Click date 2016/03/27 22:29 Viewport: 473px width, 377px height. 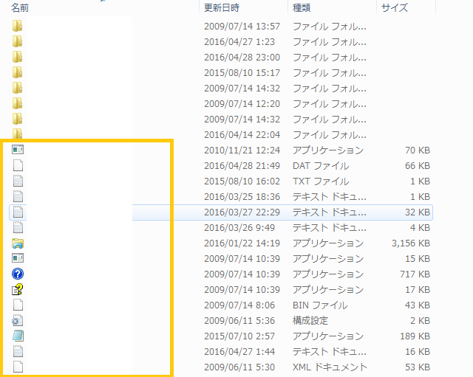242,212
